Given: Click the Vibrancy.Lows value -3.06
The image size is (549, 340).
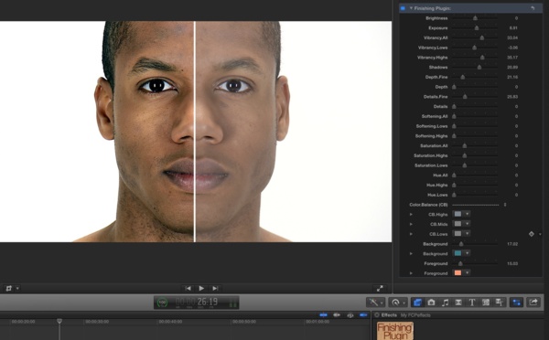Looking at the screenshot, I should coord(512,48).
